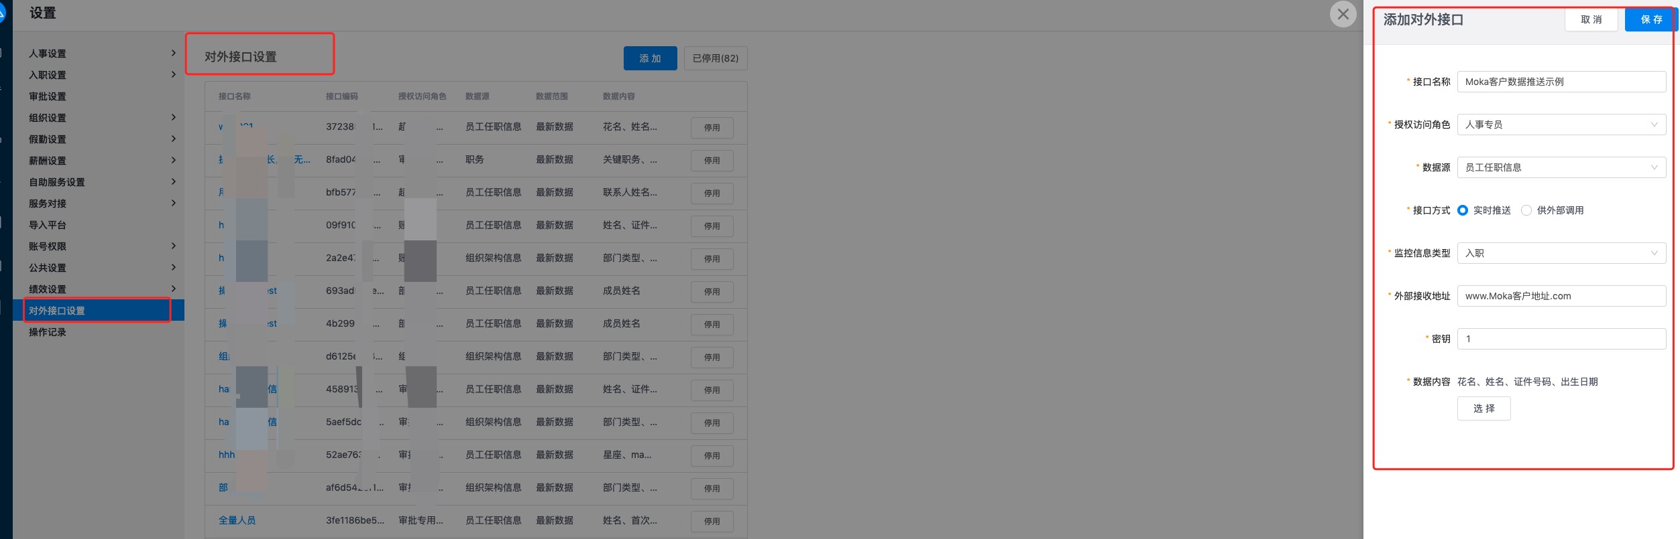Viewport: 1680px width, 539px height.
Task: Open the hhh interface link
Action: [x=227, y=455]
